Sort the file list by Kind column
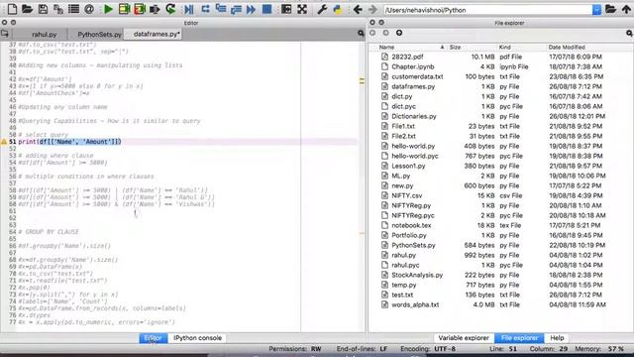This screenshot has width=634, height=357. pyautogui.click(x=521, y=48)
